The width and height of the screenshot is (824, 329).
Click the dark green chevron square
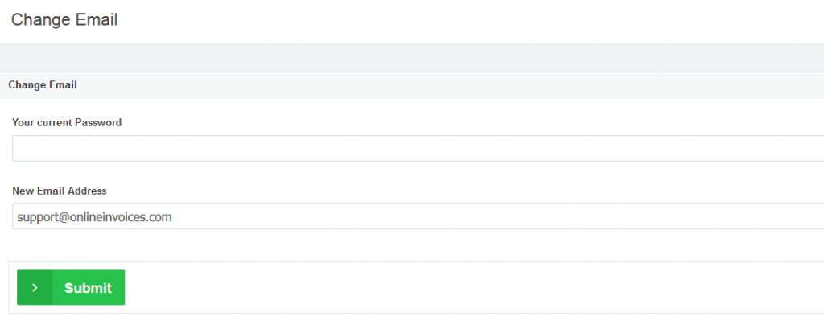35,288
